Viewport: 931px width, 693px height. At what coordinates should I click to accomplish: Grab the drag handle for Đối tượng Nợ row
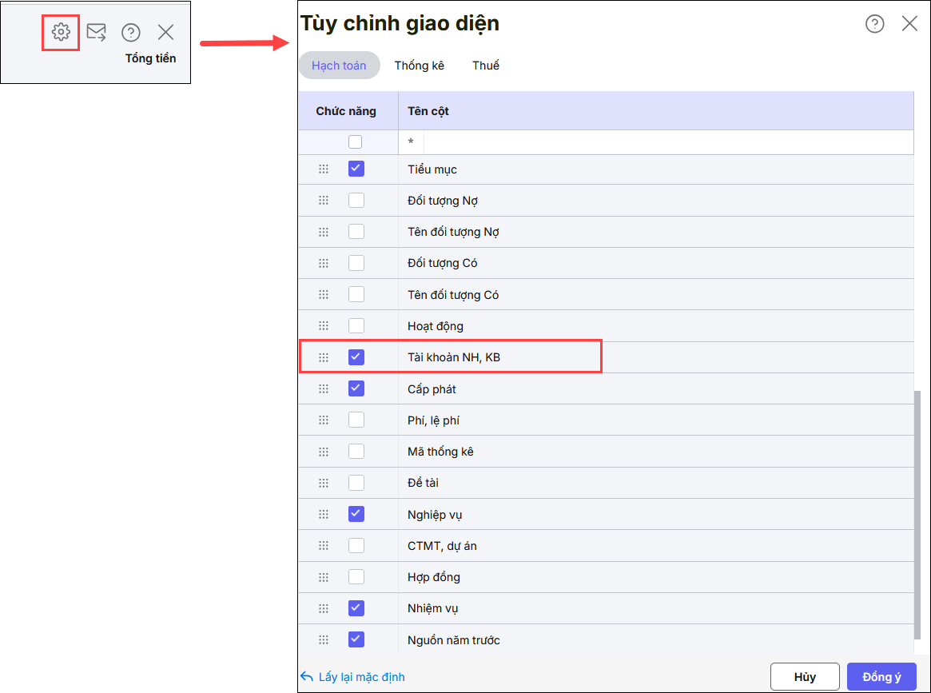(324, 200)
